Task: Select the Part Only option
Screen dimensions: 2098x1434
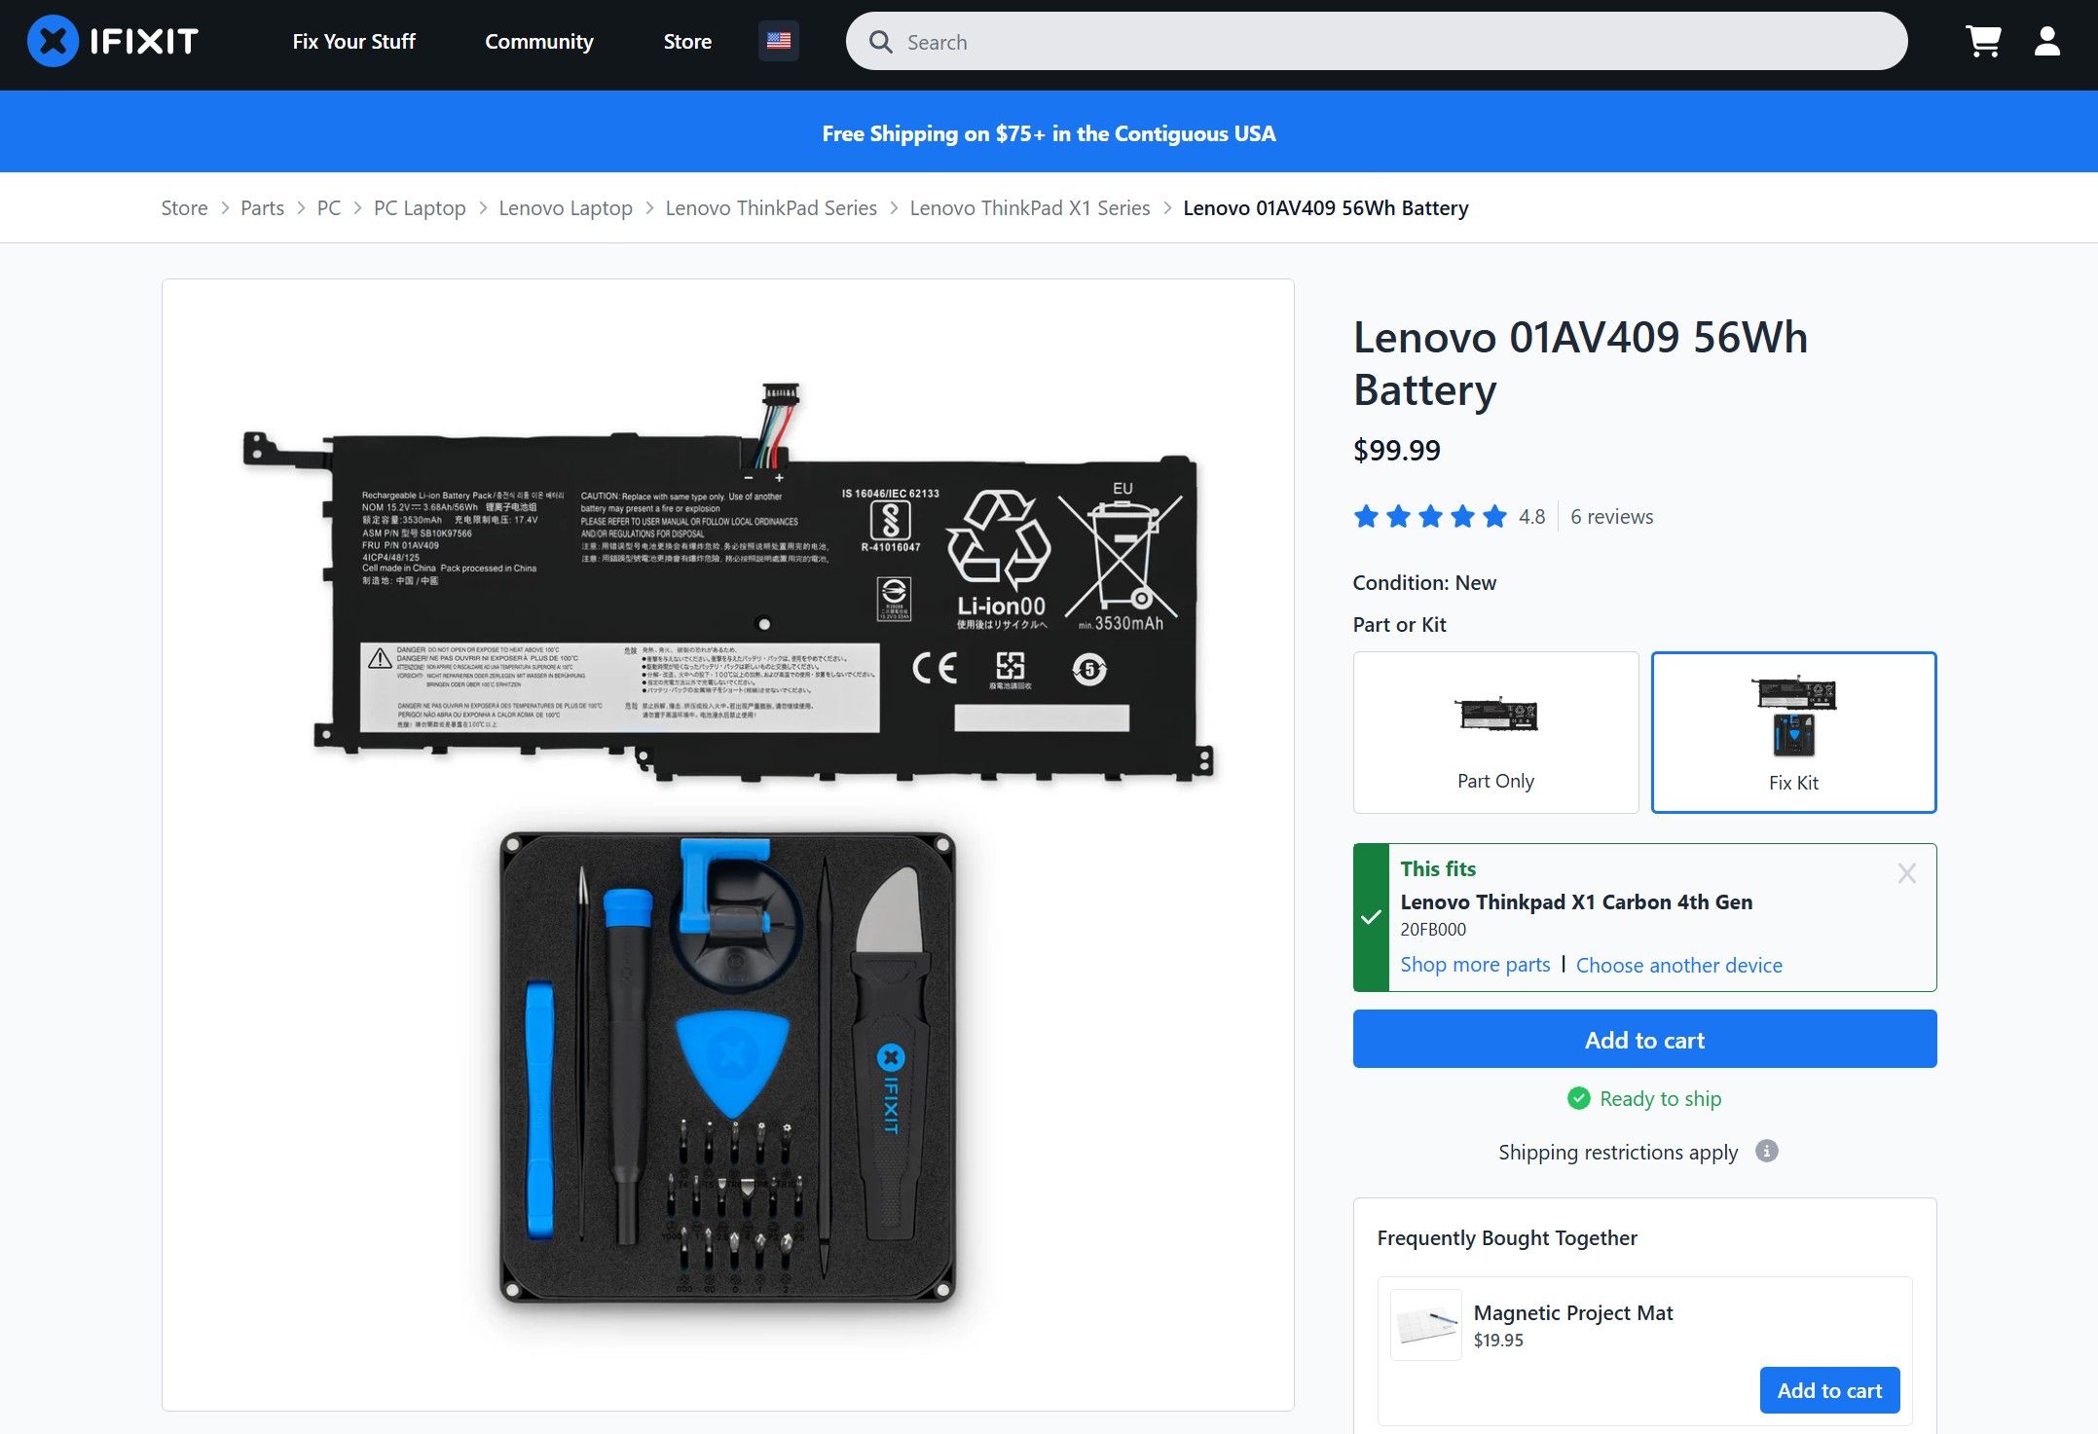Action: pos(1495,732)
